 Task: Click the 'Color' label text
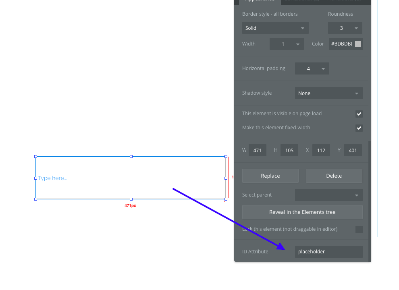tap(318, 44)
